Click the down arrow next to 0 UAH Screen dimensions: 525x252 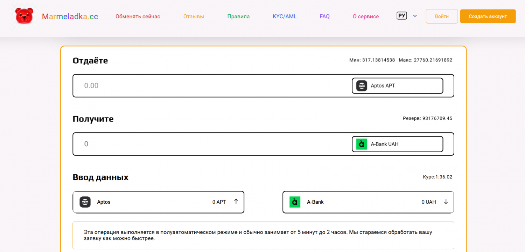tap(446, 202)
